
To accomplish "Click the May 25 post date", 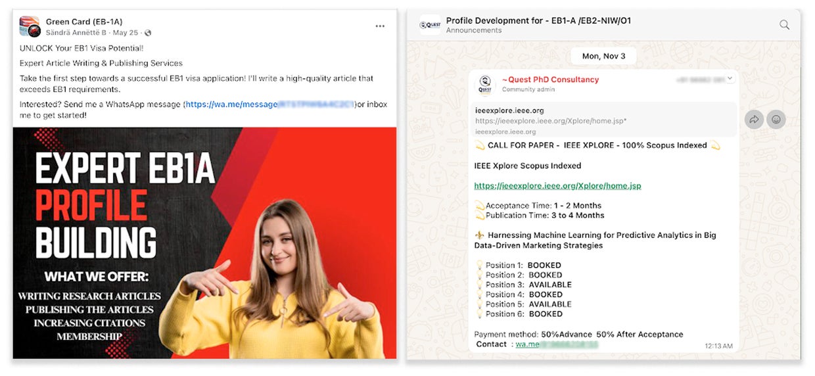I will [x=127, y=33].
